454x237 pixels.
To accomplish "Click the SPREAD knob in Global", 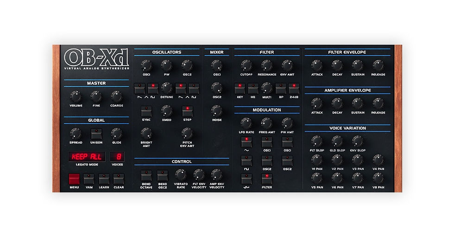I will 76,134.
